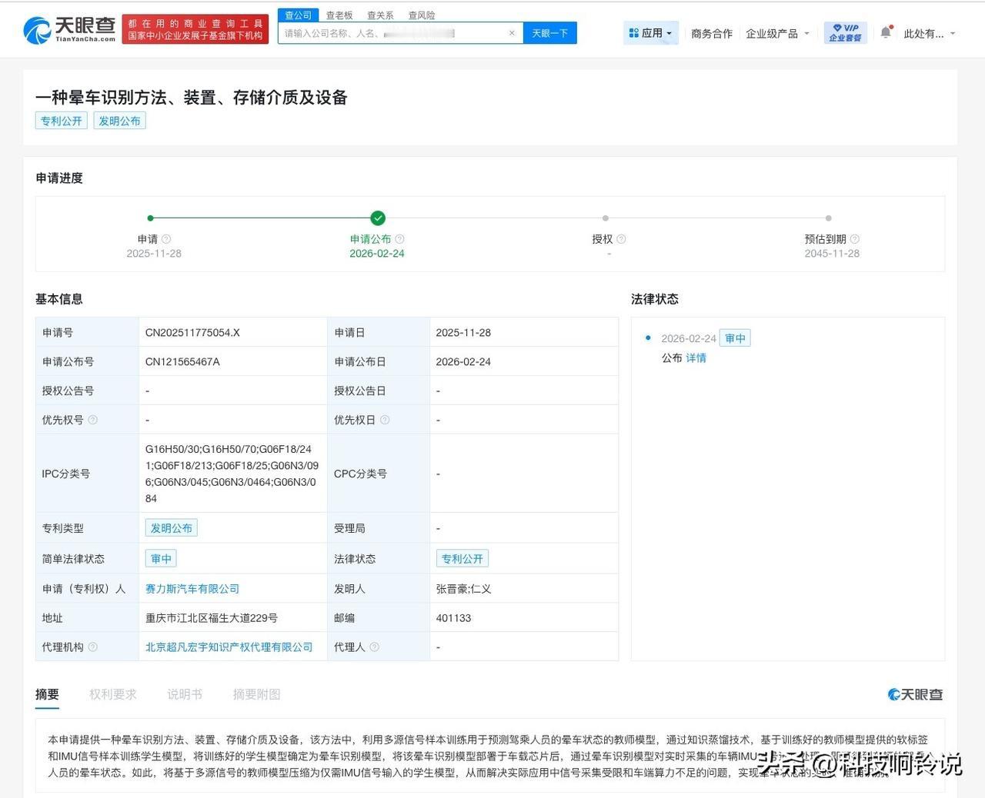The image size is (985, 798).
Task: Click the 天眼一下 search button
Action: pyautogui.click(x=550, y=33)
